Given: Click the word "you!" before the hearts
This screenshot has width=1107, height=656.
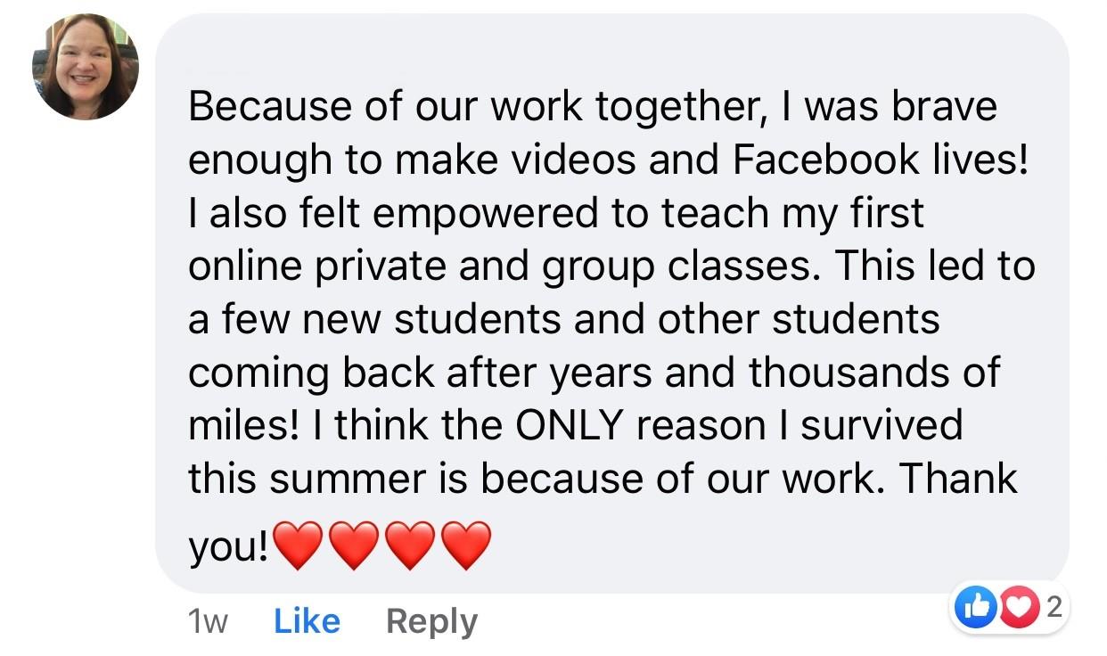Looking at the screenshot, I should (227, 547).
